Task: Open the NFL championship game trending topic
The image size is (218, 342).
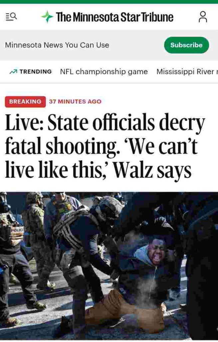Action: tap(104, 71)
